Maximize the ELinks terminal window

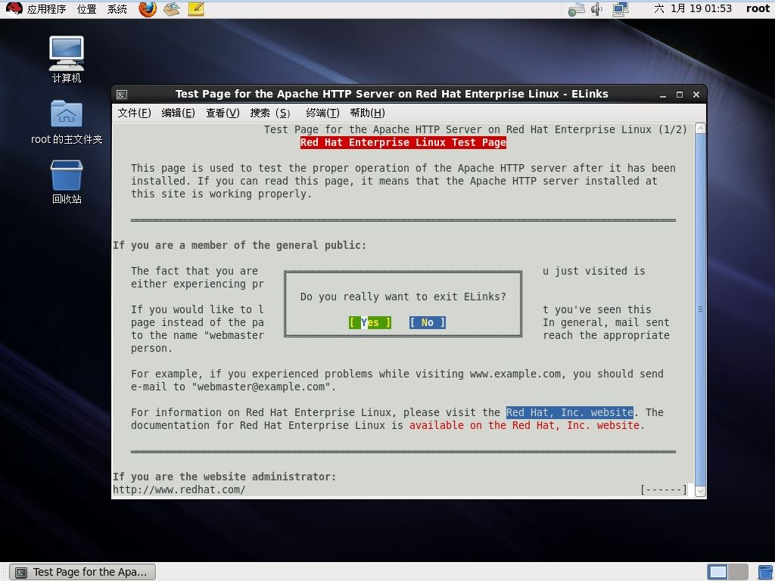[680, 95]
